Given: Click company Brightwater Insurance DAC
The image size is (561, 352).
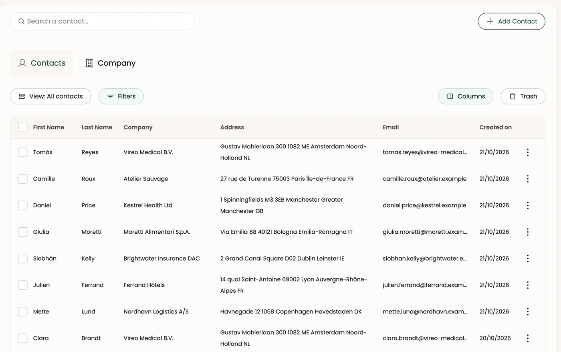Looking at the screenshot, I should click(x=161, y=259).
